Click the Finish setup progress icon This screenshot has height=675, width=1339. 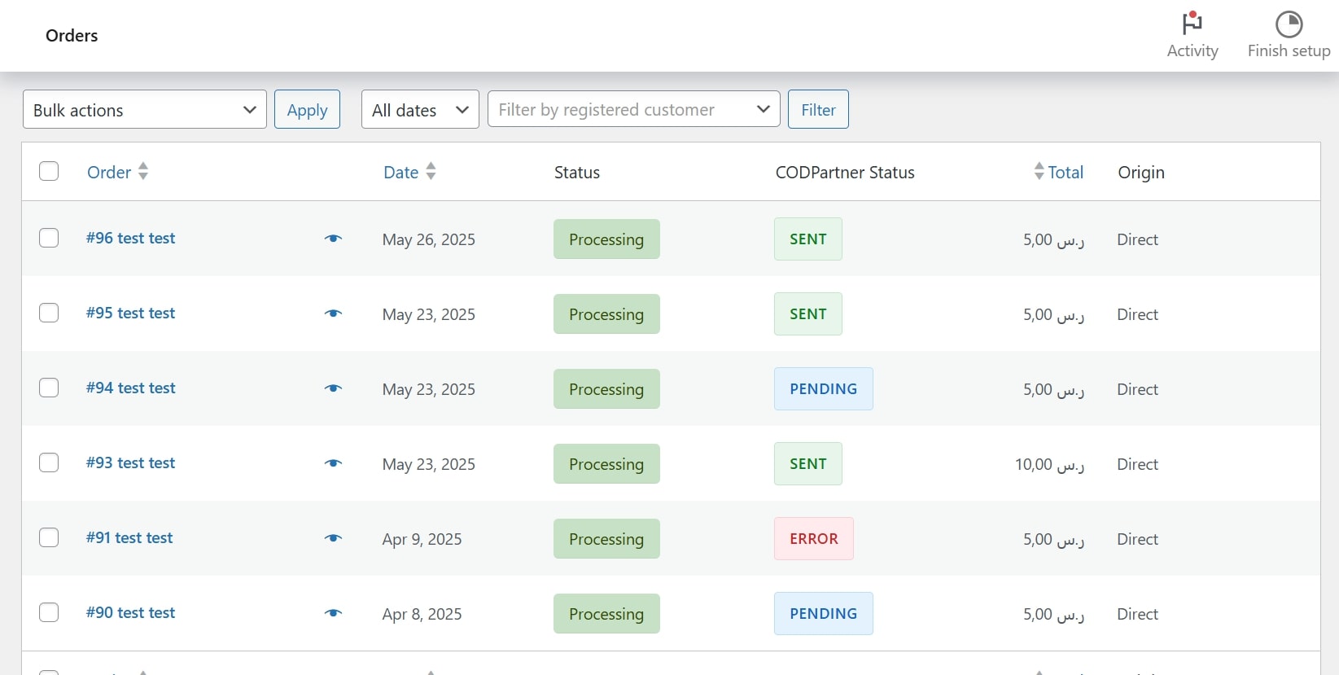[1289, 24]
